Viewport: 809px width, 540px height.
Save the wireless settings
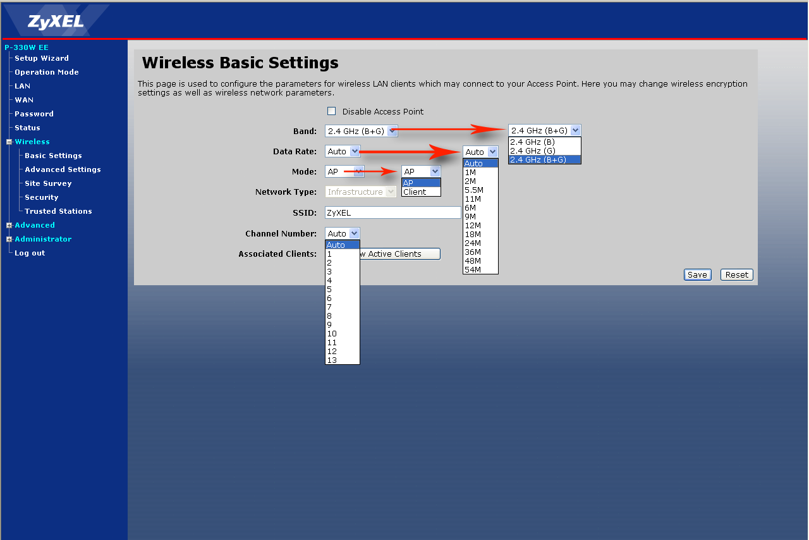coord(697,274)
